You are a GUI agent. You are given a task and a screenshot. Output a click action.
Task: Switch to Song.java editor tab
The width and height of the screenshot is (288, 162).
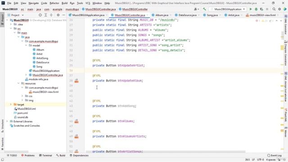click(212, 15)
